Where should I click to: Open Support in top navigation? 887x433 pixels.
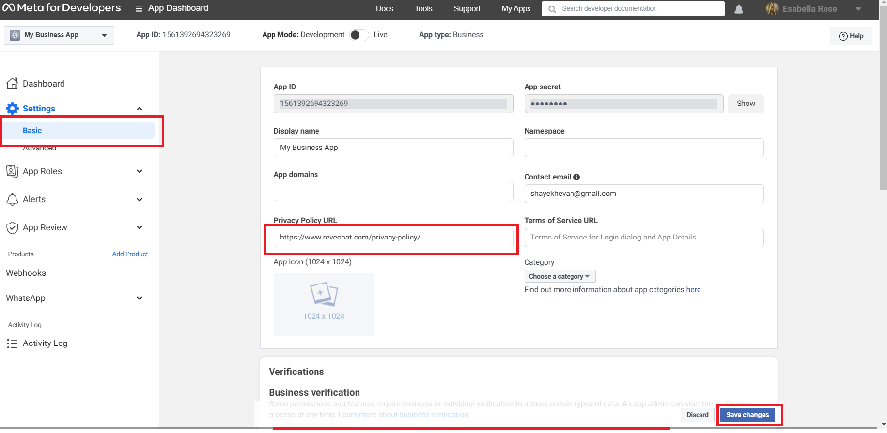tap(467, 9)
